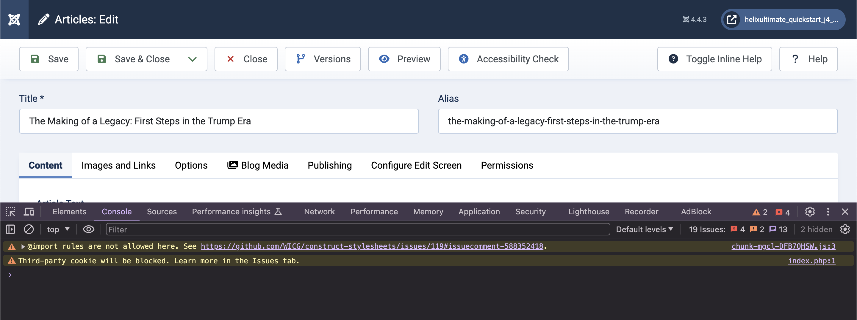Open the github.com WICG issue link
857x320 pixels.
coord(372,246)
